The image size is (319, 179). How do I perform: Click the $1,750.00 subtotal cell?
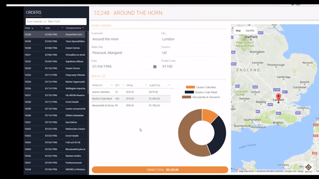(x=154, y=106)
